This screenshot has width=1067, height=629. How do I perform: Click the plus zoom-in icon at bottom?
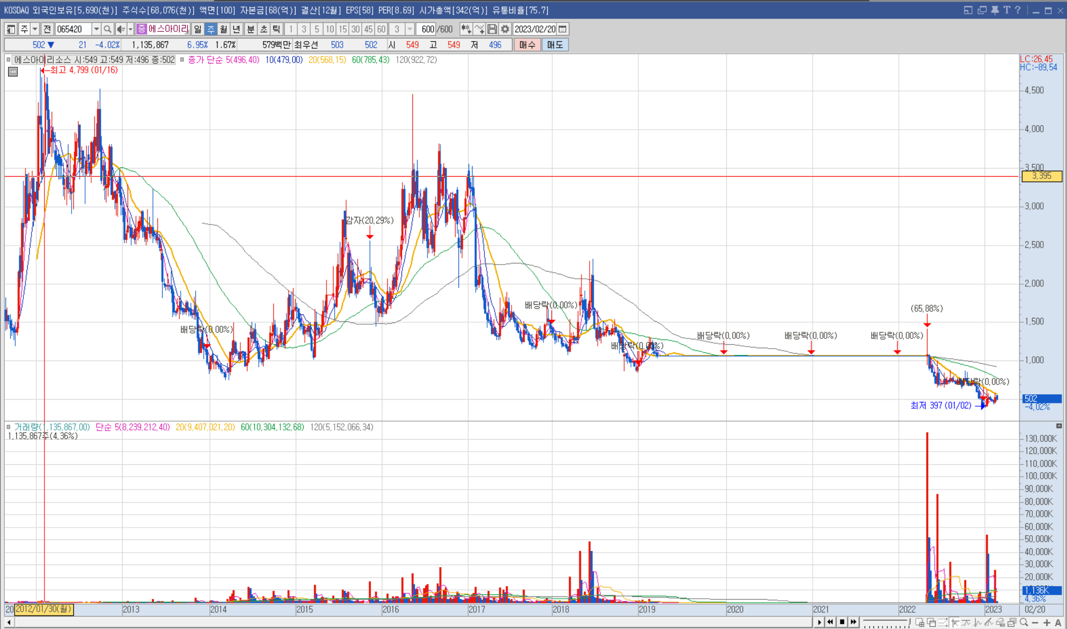point(1047,622)
